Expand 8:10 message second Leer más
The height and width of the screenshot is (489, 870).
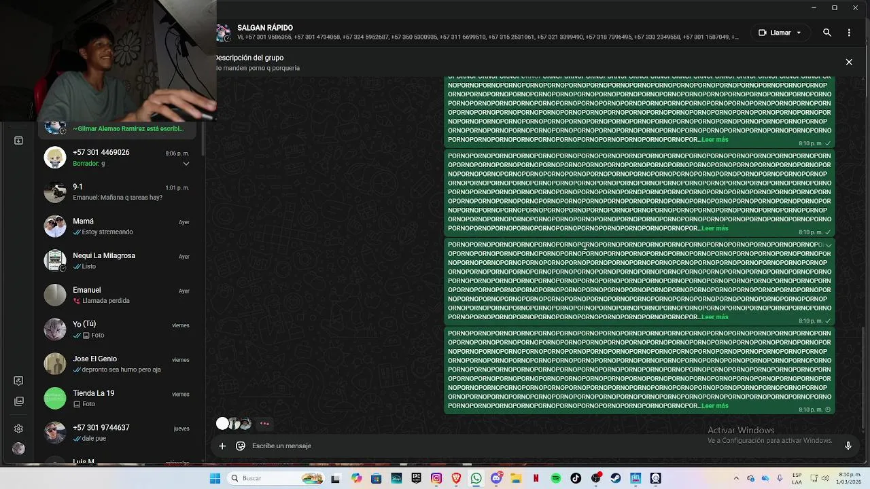[x=714, y=229]
